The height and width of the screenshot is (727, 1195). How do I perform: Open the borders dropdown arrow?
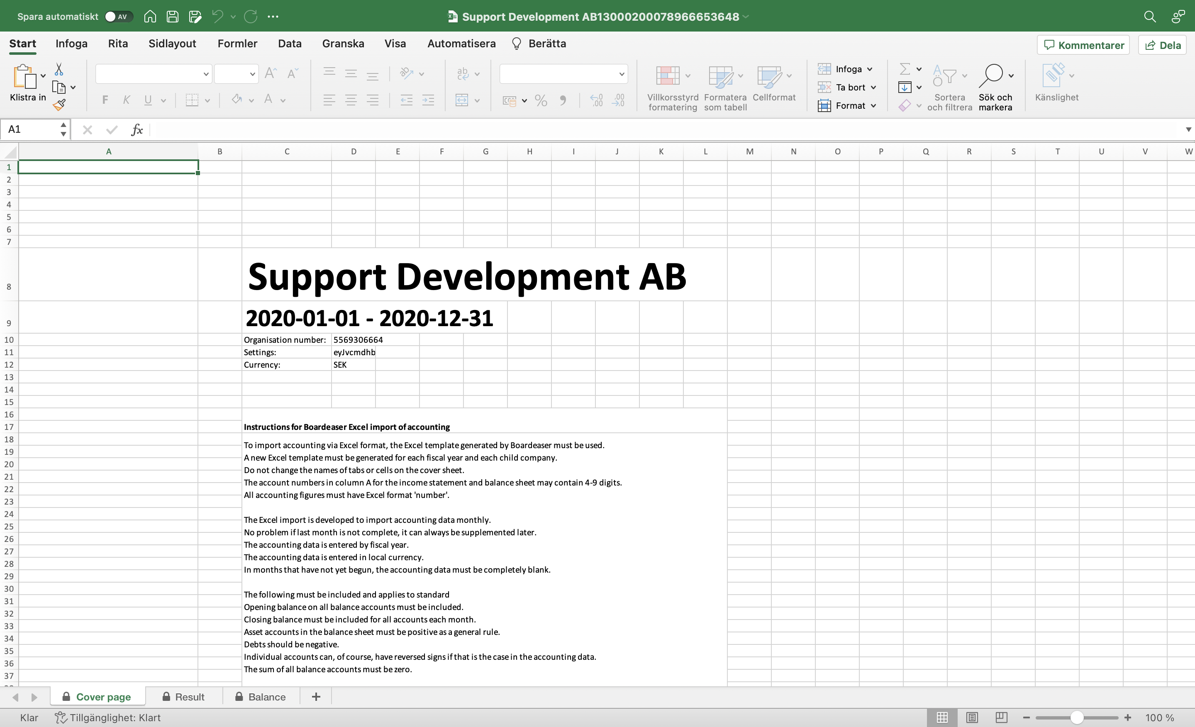point(207,101)
